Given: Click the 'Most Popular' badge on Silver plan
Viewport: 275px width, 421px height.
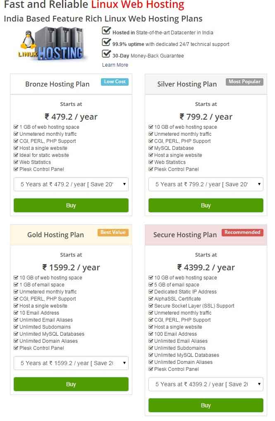Looking at the screenshot, I should point(244,82).
